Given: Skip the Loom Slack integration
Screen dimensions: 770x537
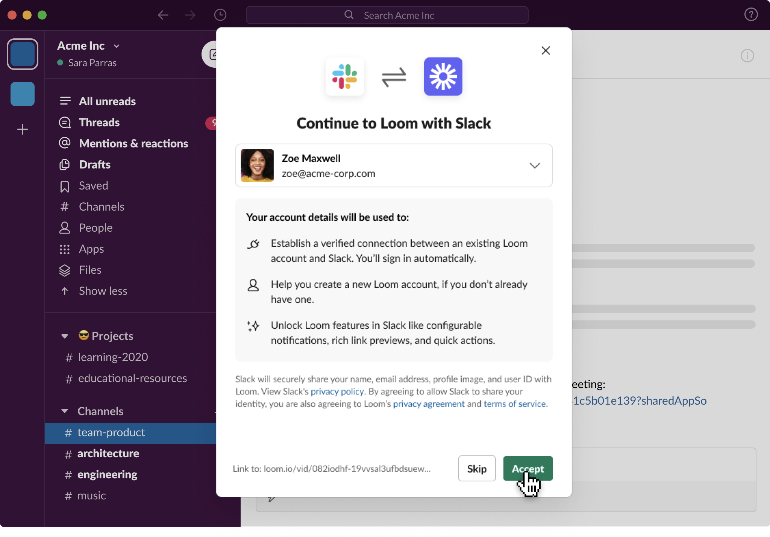Looking at the screenshot, I should click(x=477, y=468).
